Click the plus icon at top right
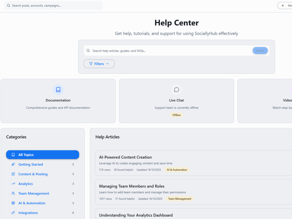 [283, 6]
